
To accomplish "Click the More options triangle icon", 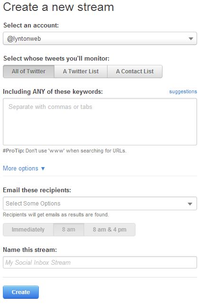I will 43,169.
